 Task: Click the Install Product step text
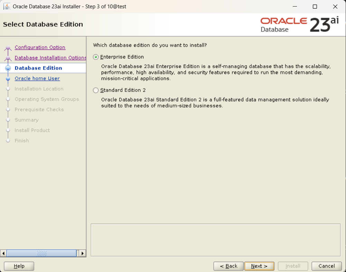32,130
